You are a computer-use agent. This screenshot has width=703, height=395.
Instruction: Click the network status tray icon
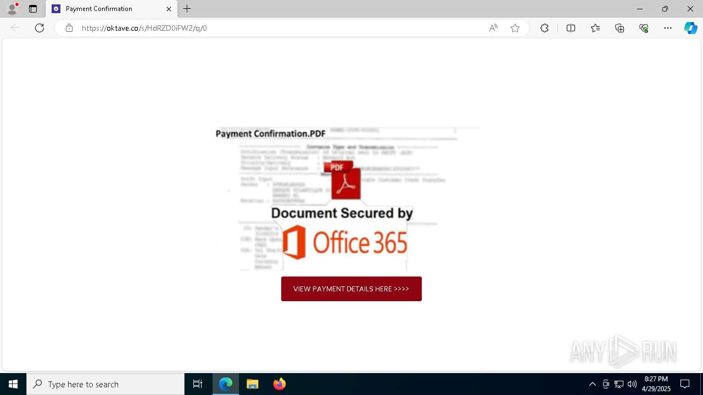[619, 384]
